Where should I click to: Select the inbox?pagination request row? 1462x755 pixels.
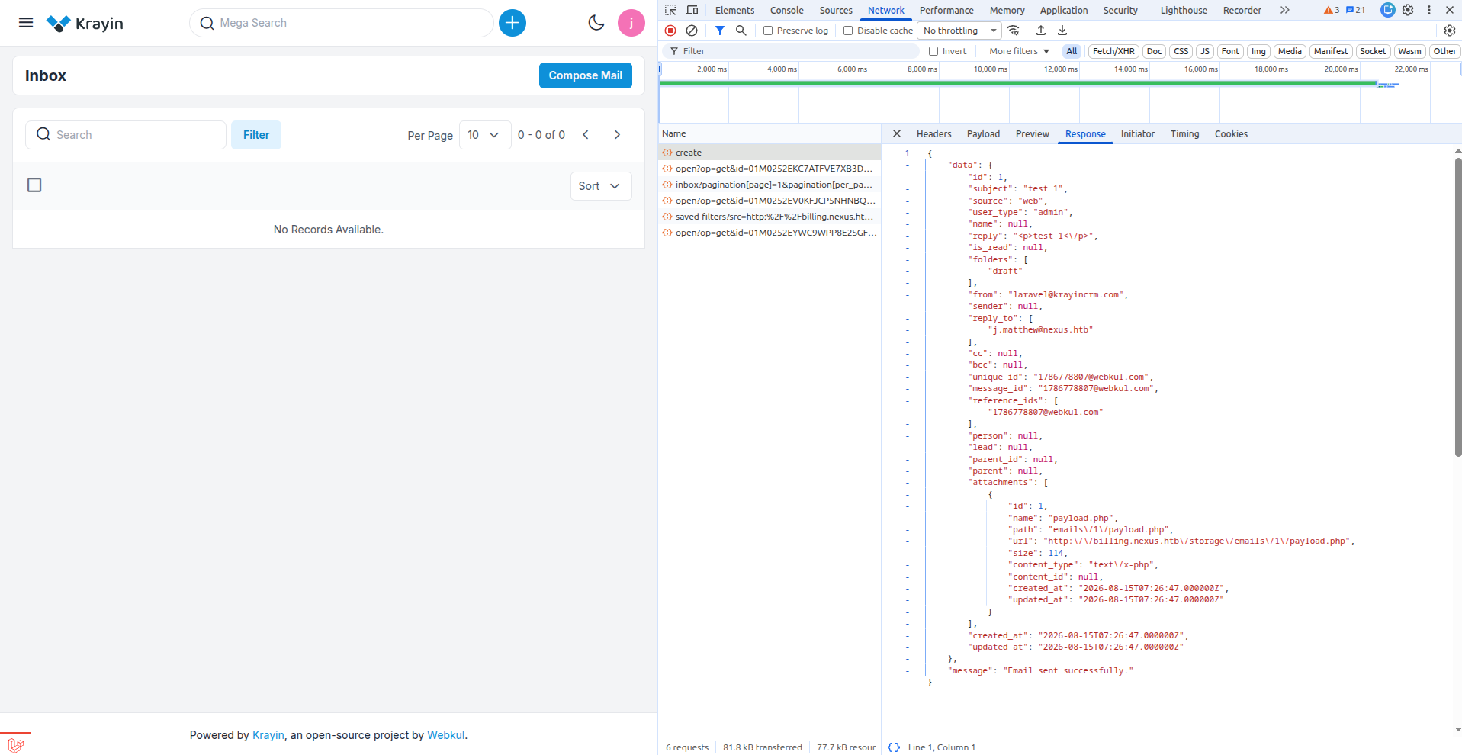point(770,185)
